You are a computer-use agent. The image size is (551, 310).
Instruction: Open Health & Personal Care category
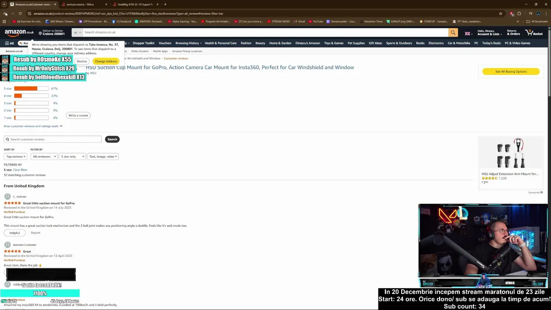tap(220, 43)
